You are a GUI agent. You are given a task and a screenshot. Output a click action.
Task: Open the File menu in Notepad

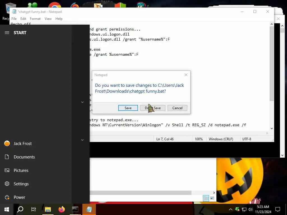click(14, 19)
